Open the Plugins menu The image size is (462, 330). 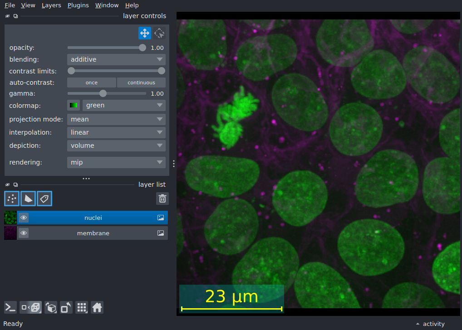click(78, 5)
